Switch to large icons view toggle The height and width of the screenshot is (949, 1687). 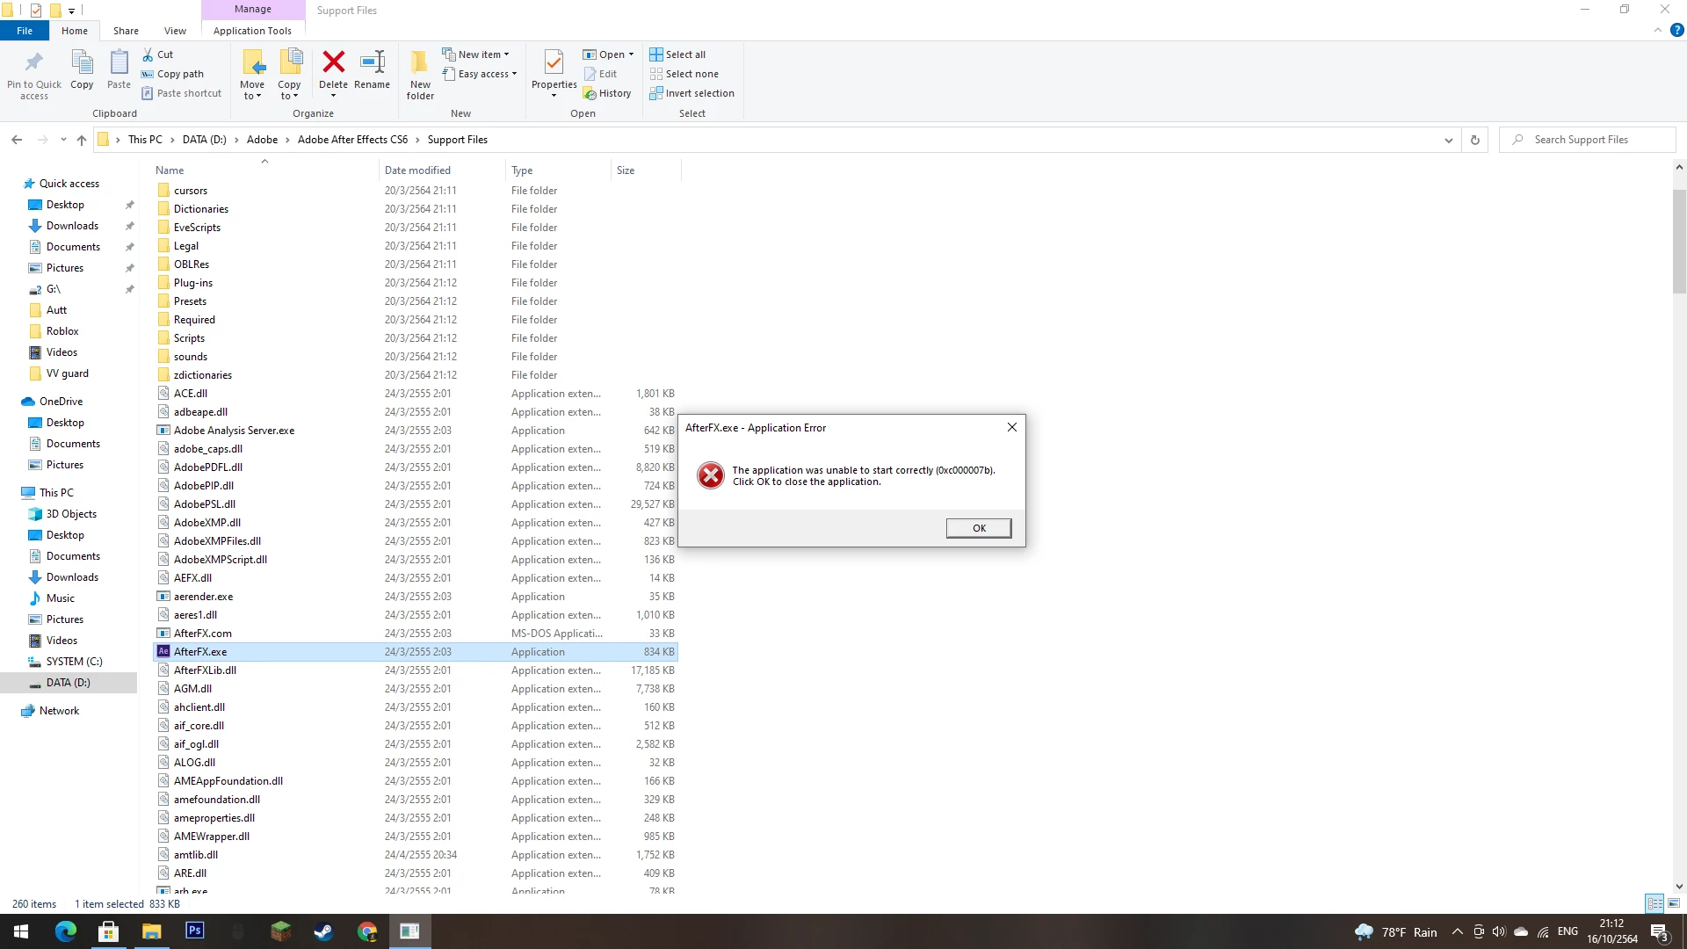[x=1674, y=903]
